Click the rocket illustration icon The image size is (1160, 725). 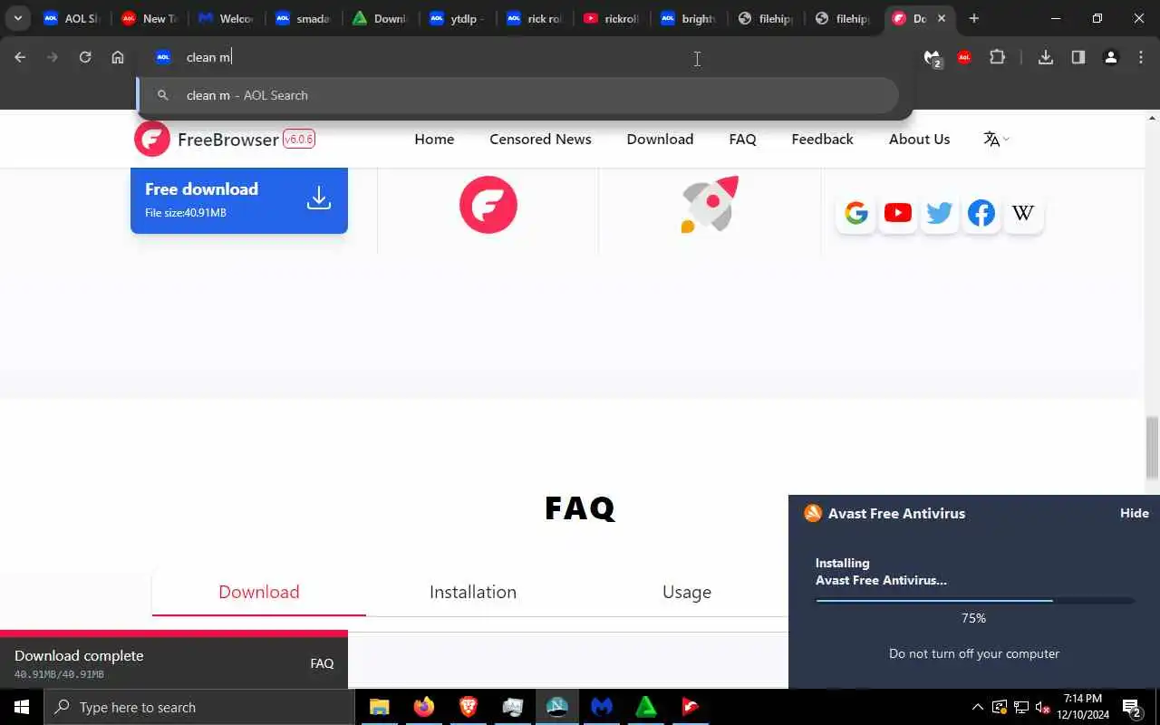[710, 205]
